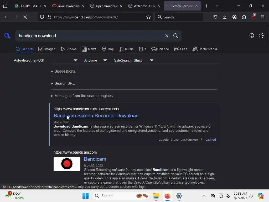Bookmark this page with star icon

[x=148, y=17]
